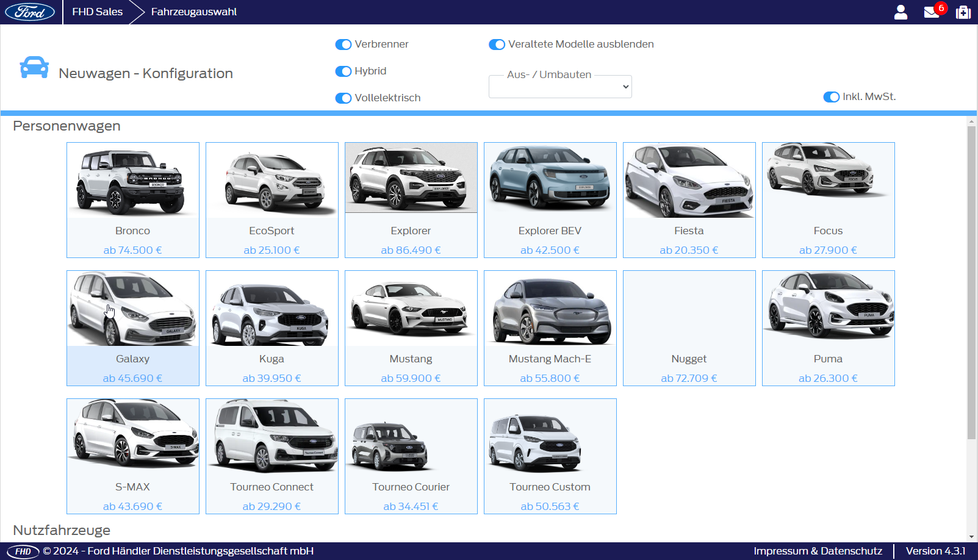Select the Puma vehicle image
This screenshot has width=978, height=560.
pyautogui.click(x=829, y=306)
